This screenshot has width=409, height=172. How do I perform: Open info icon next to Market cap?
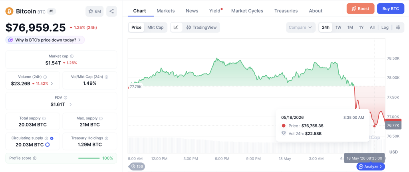point(72,56)
